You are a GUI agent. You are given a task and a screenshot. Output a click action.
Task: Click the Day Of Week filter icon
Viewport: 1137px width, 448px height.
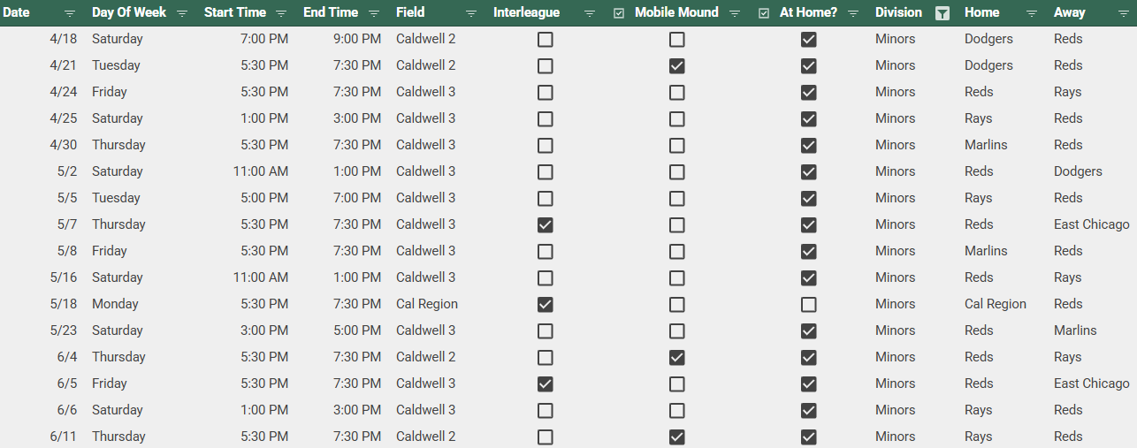click(182, 13)
